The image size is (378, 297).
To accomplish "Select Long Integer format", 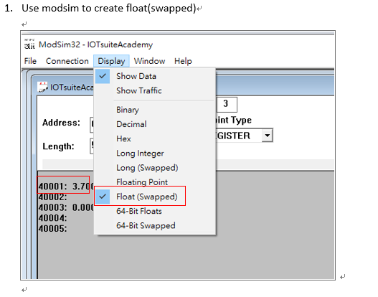I will coord(140,154).
